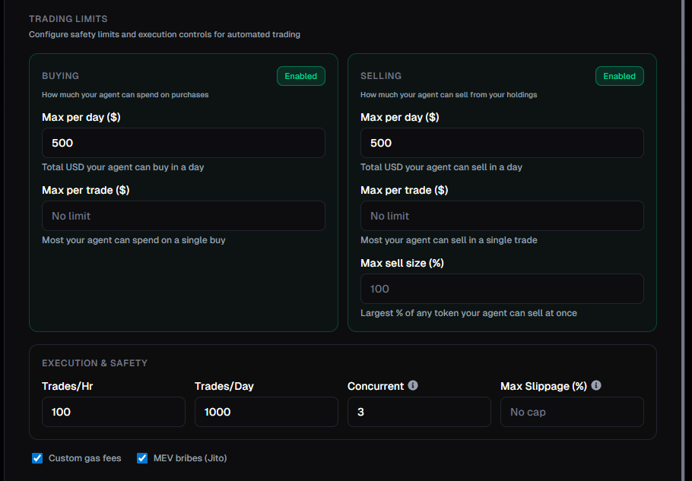The image size is (692, 481).
Task: Click the EXECUTION & SAFETY header
Action: pyautogui.click(x=94, y=363)
